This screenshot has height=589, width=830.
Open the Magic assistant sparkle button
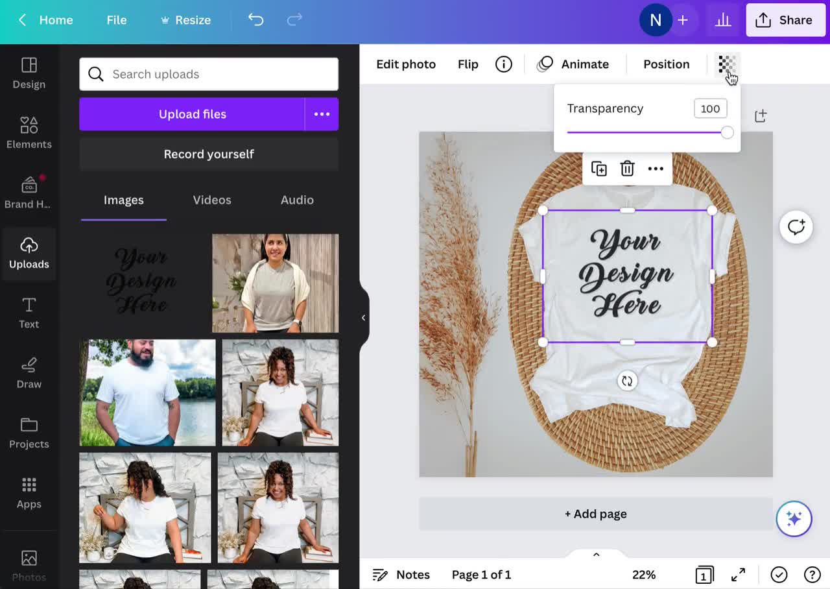(x=794, y=519)
